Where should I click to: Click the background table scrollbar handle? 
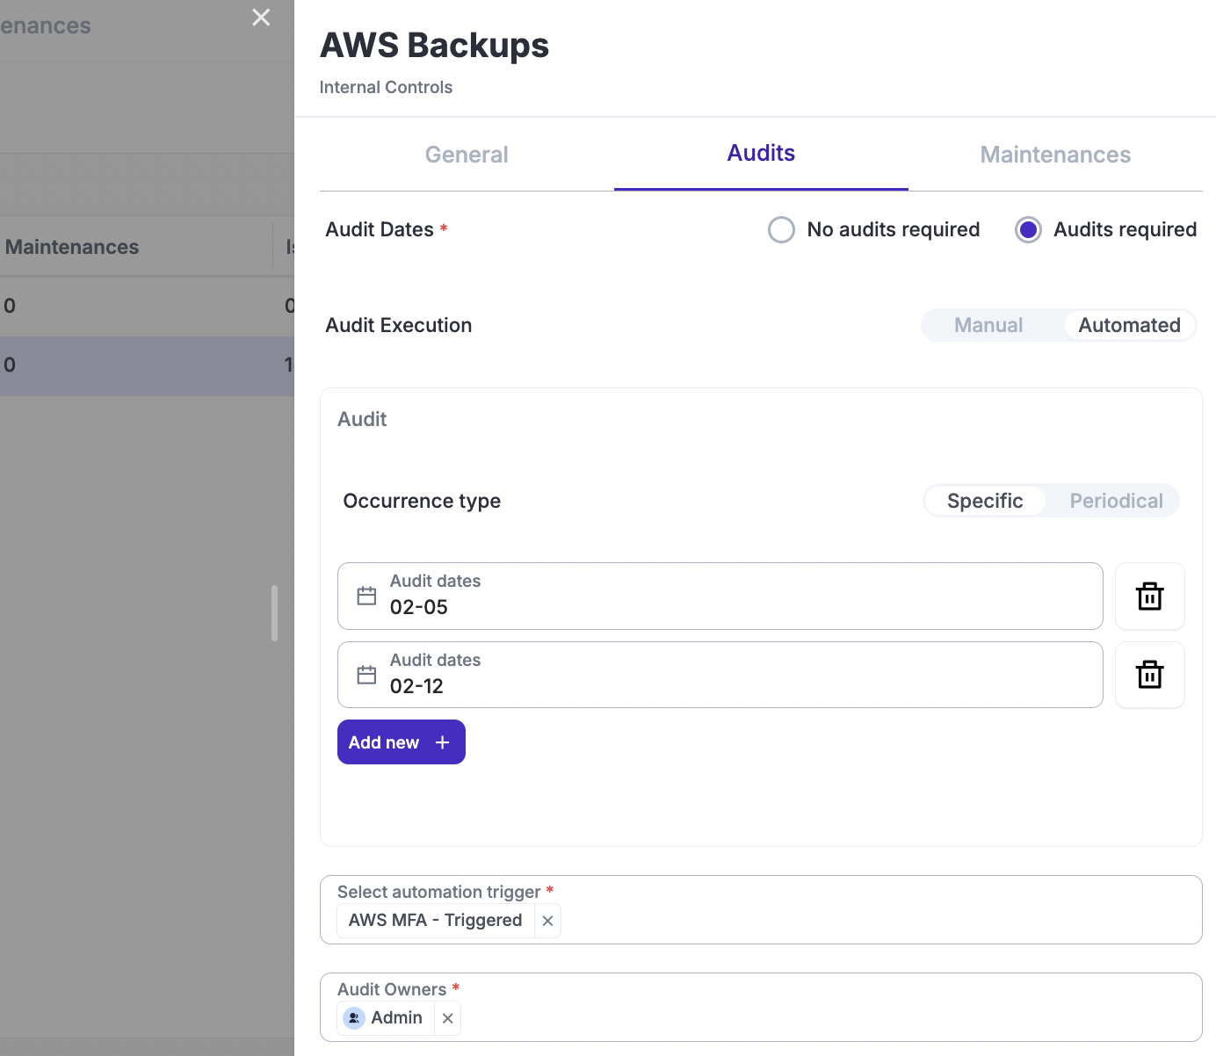(x=274, y=613)
